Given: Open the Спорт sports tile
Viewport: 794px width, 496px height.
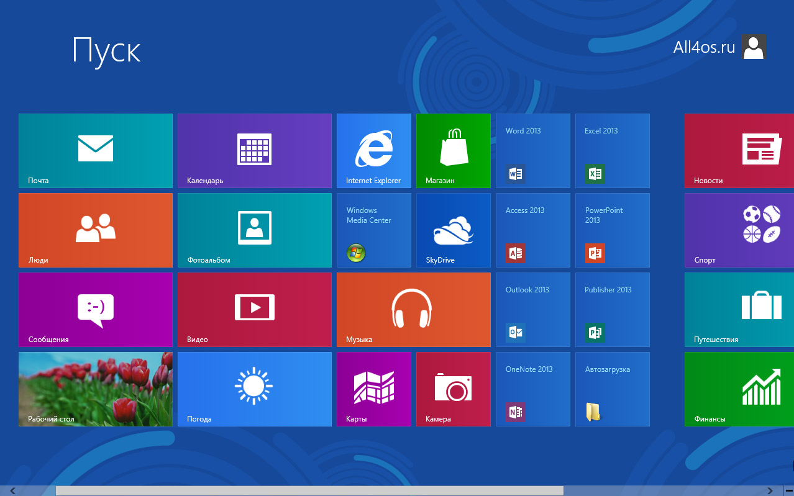Looking at the screenshot, I should point(739,230).
